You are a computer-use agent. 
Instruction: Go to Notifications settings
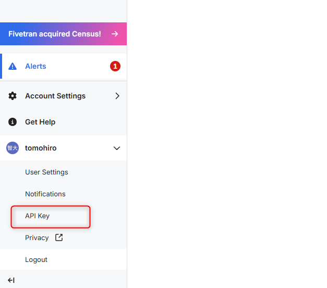[x=45, y=194]
